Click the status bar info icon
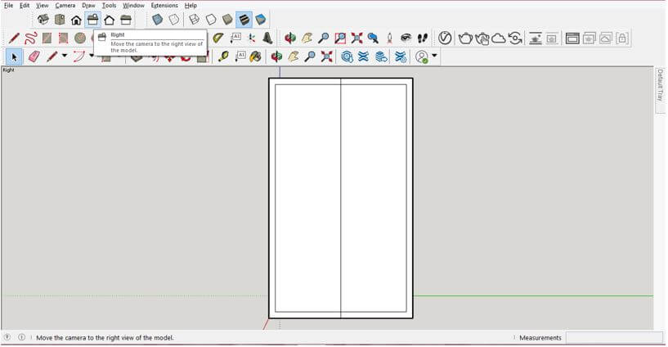The width and height of the screenshot is (668, 347). 22,337
